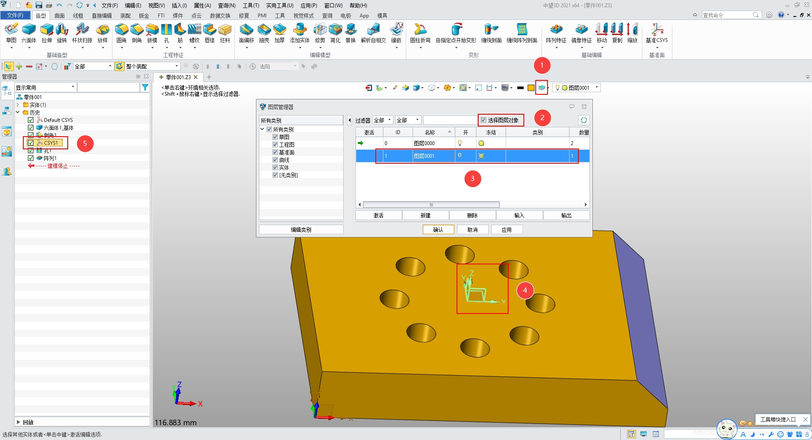812x440 pixels.
Task: Select the 面偏移 face offset tool
Action: point(246,33)
